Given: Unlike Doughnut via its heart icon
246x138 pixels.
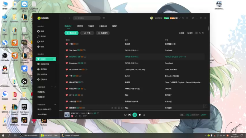Looking at the screenshot, I should click(x=67, y=63).
